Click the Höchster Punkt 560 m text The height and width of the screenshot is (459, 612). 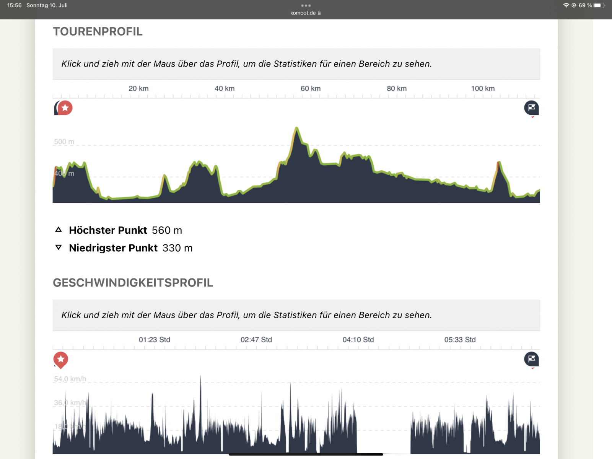[x=125, y=230]
